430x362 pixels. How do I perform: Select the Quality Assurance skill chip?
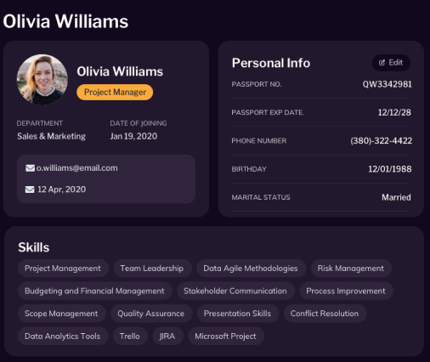click(151, 314)
